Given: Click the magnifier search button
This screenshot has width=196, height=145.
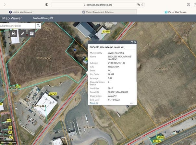Looking at the screenshot, I should click(38, 26).
